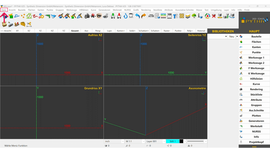The image size is (270, 152).
Task: Toggle Punkte- point display
Action: 179,31
